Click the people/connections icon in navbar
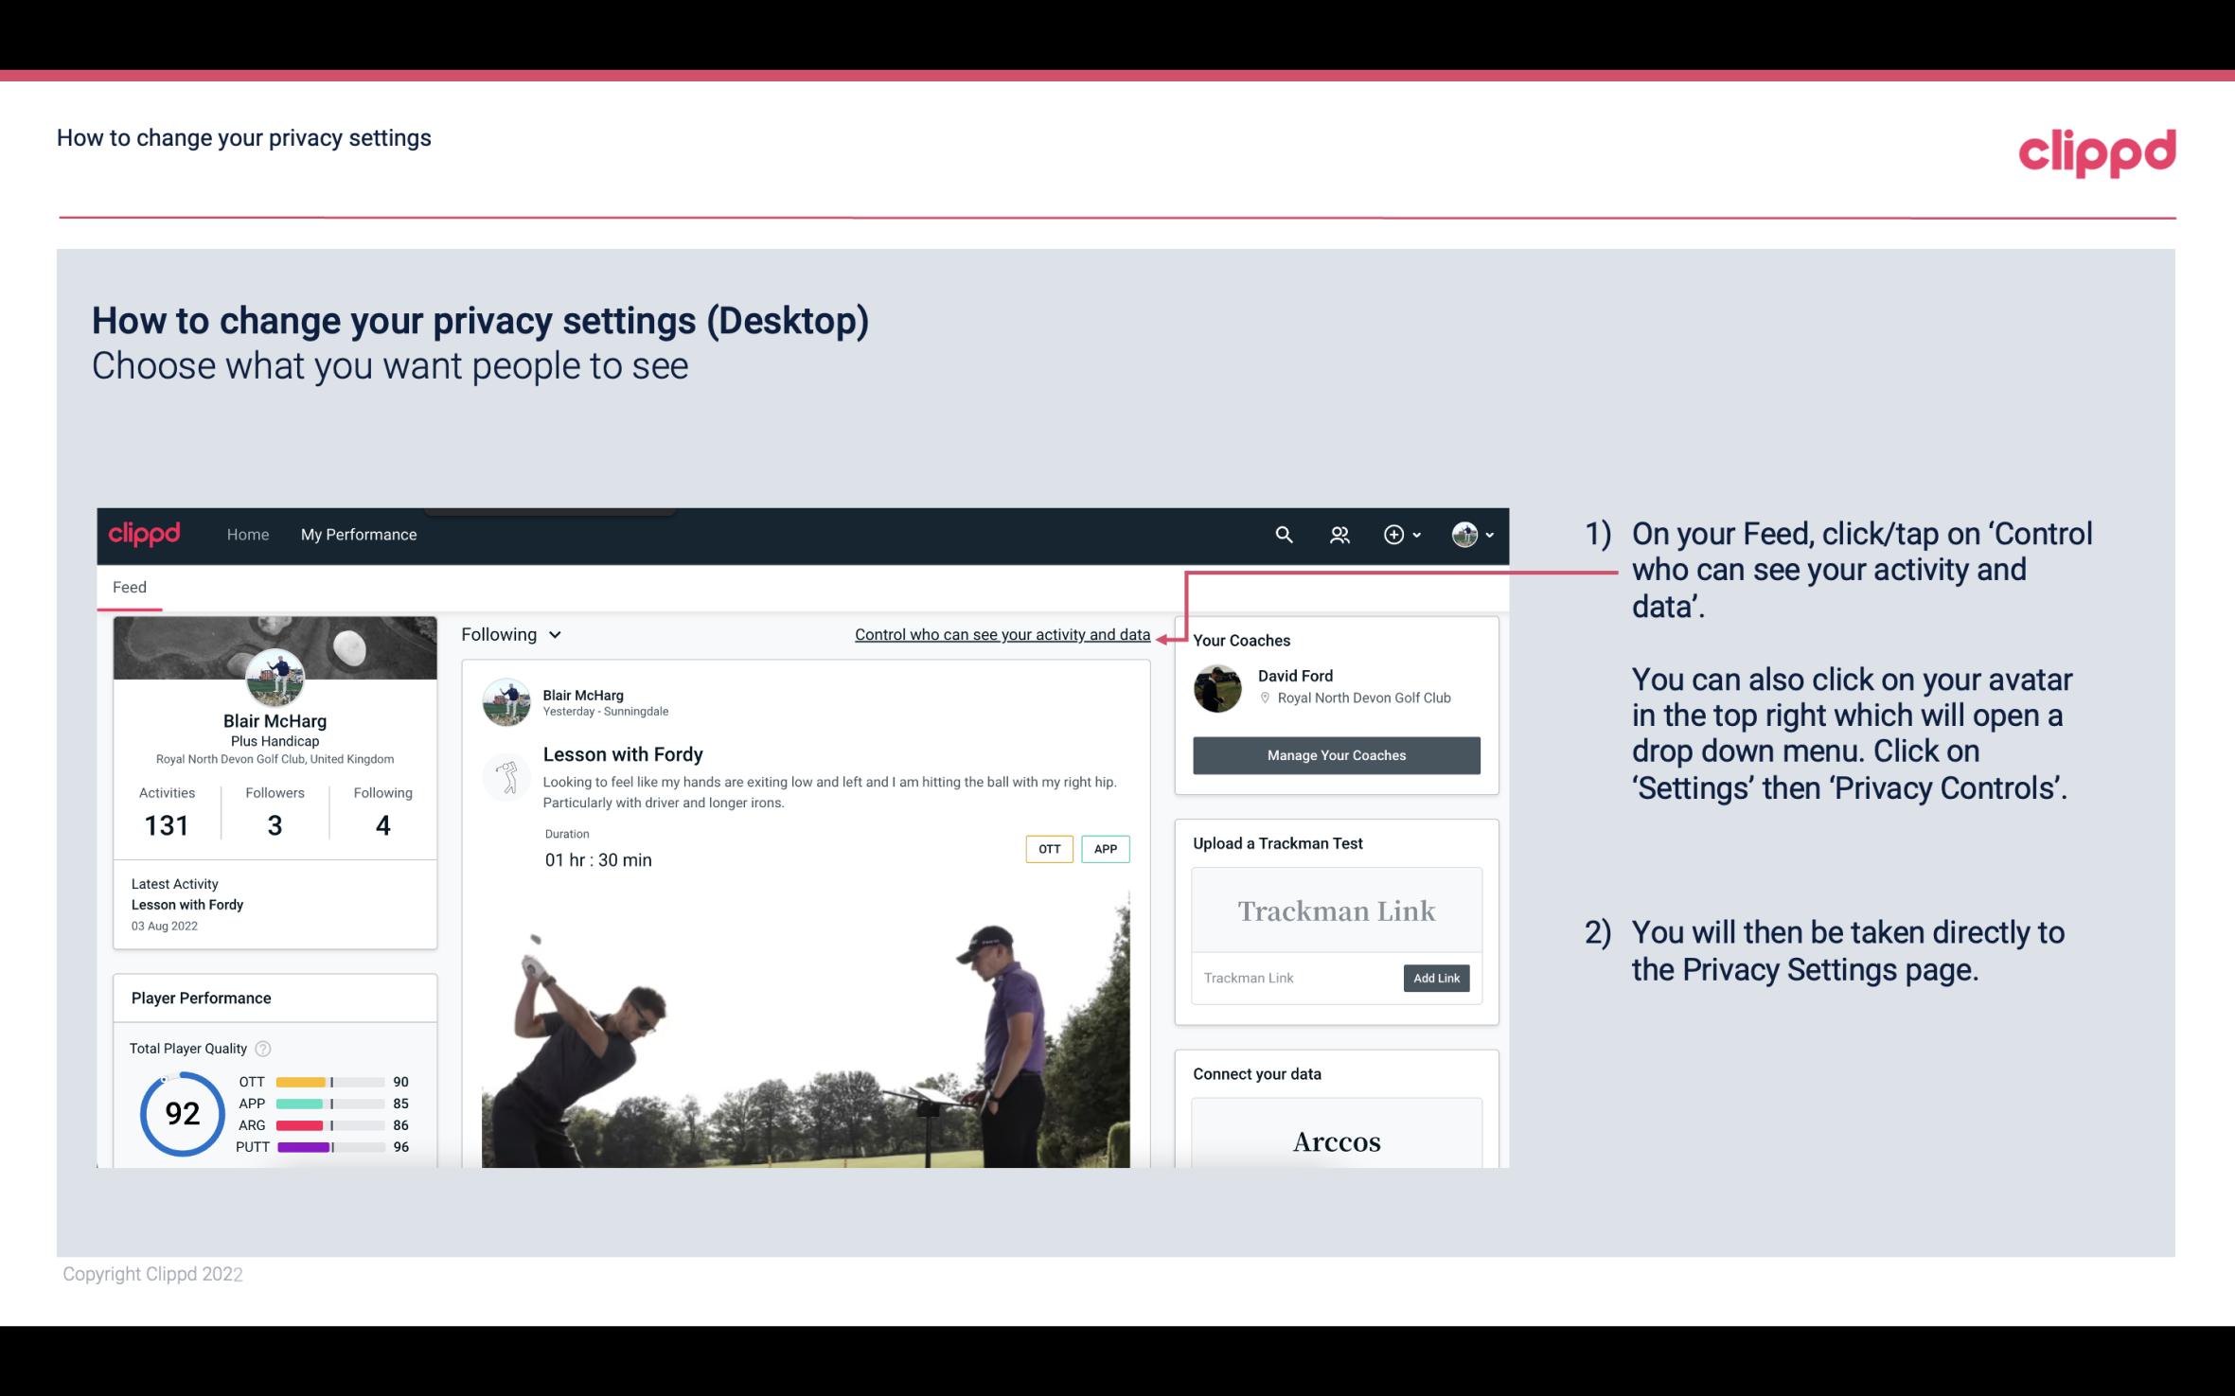Viewport: 2235px width, 1396px height. coord(1338,534)
